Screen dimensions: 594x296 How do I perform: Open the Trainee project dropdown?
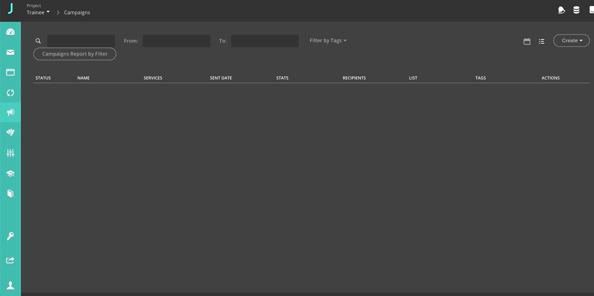[38, 12]
